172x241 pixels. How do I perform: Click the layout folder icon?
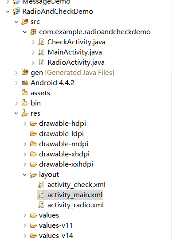click(x=33, y=175)
